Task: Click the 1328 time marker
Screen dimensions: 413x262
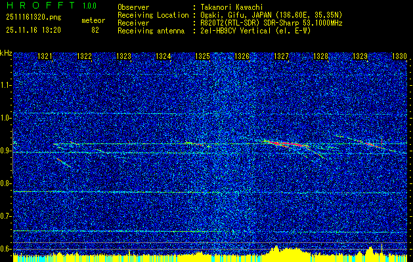Action: pos(321,56)
